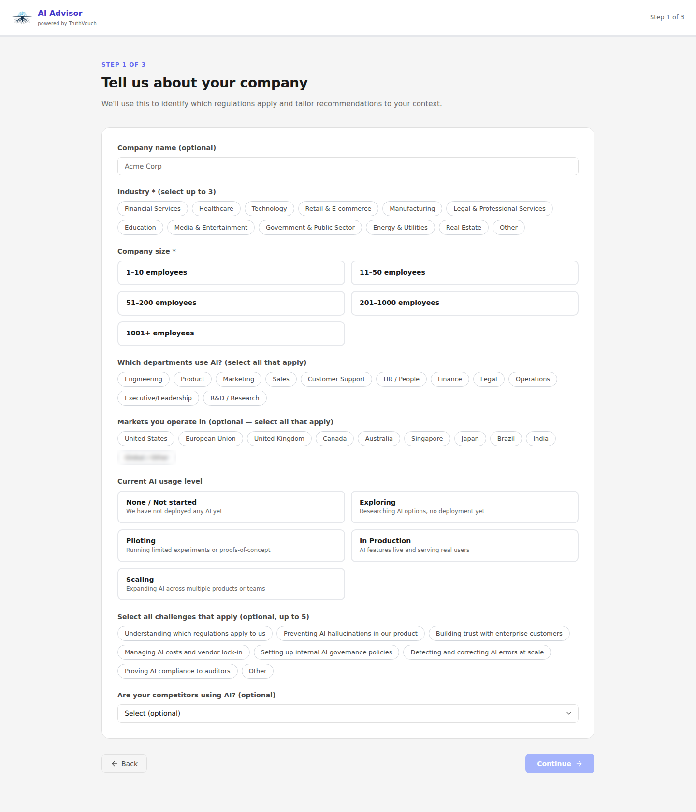
Task: Click the AI Advisor logo icon
Action: [22, 17]
